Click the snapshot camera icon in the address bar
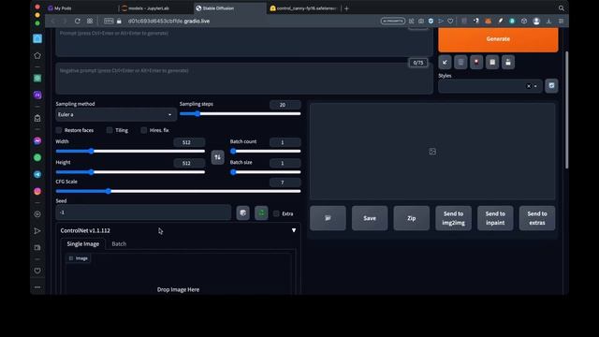The image size is (599, 337). [421, 21]
